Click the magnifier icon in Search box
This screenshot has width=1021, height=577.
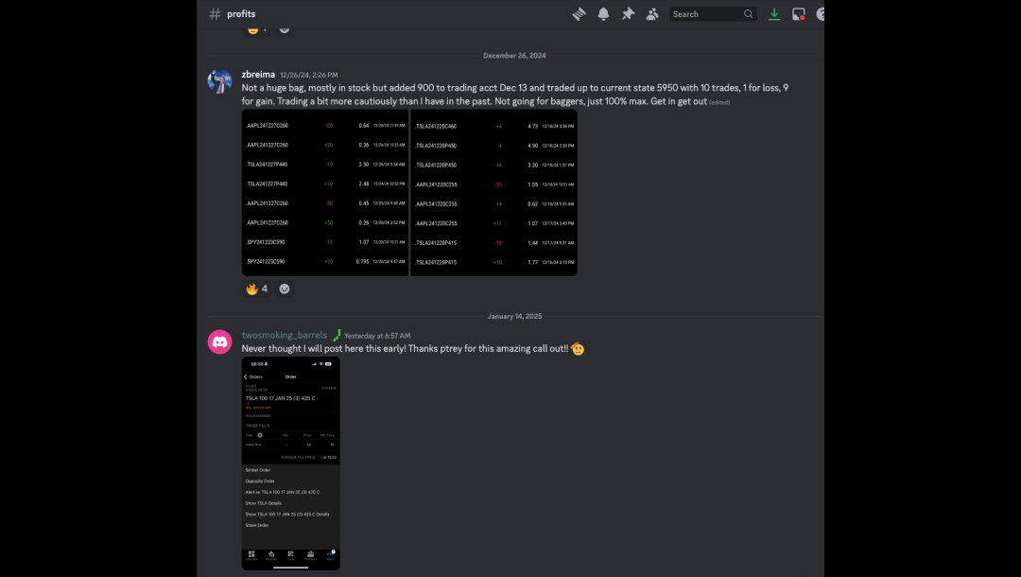(x=748, y=13)
